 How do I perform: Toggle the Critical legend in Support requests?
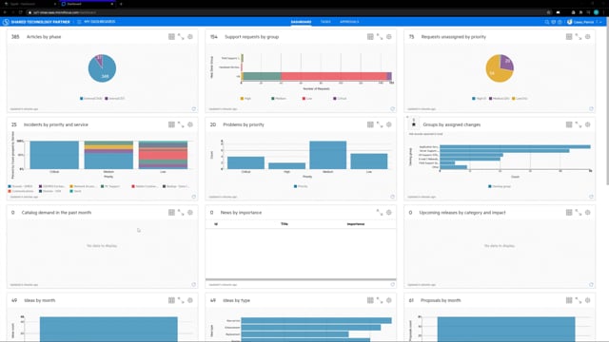(340, 99)
